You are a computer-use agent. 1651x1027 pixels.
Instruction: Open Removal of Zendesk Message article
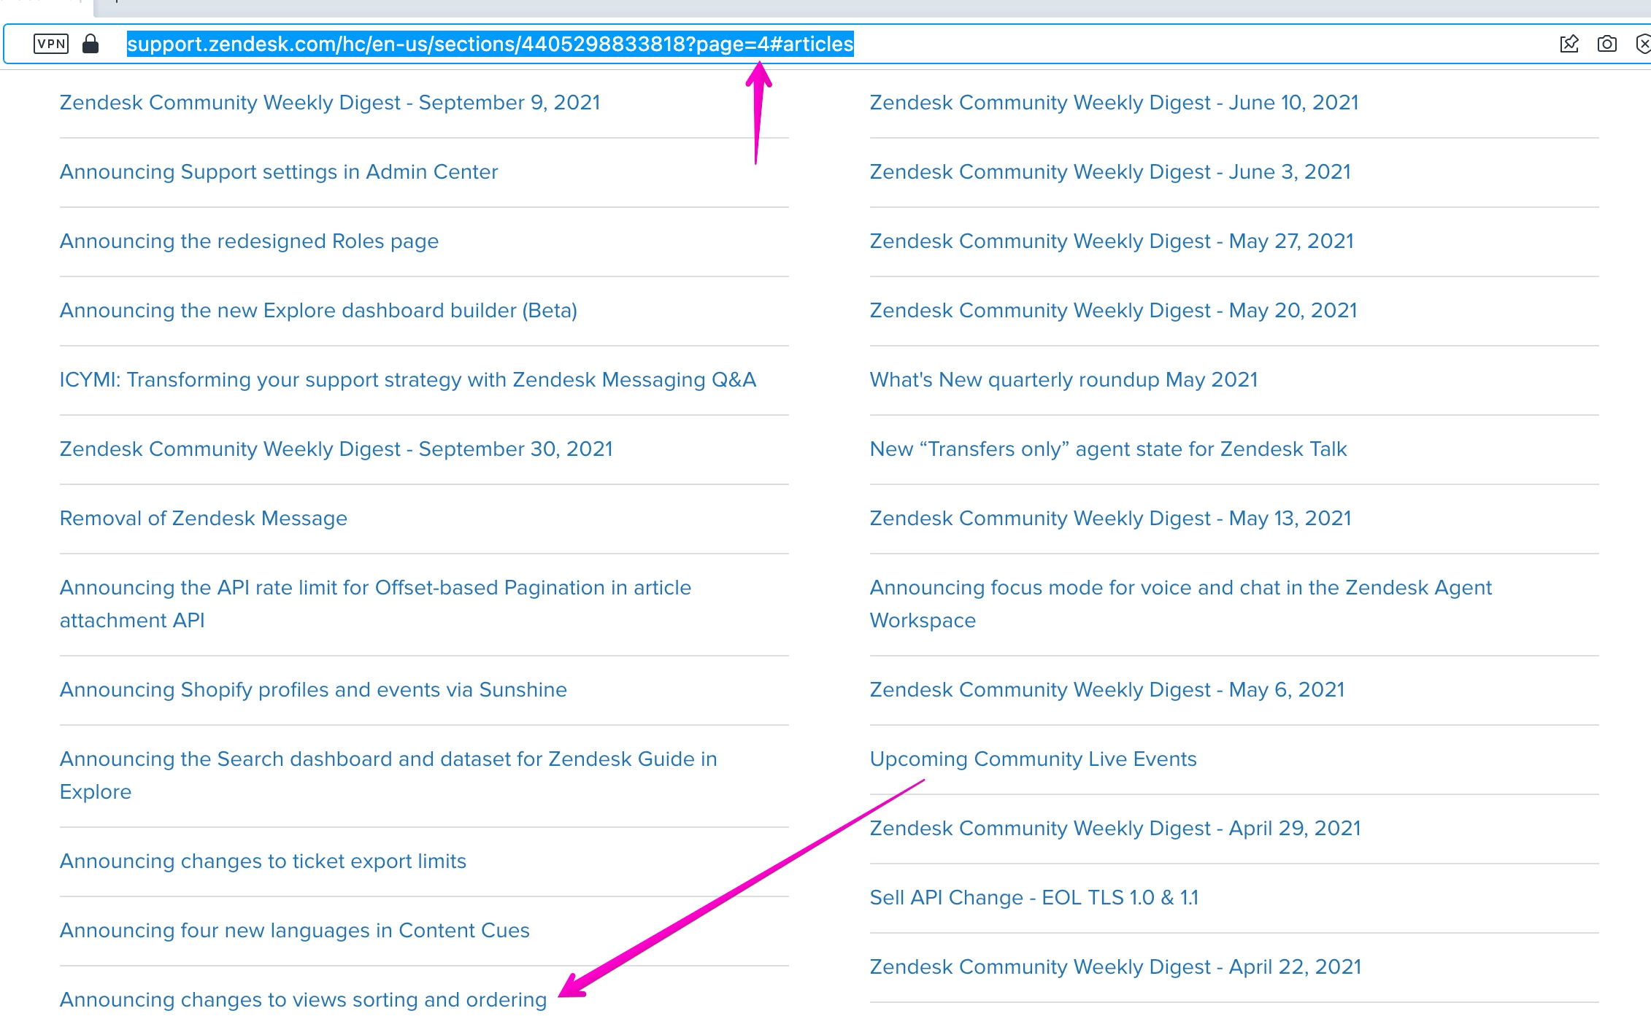click(x=204, y=518)
